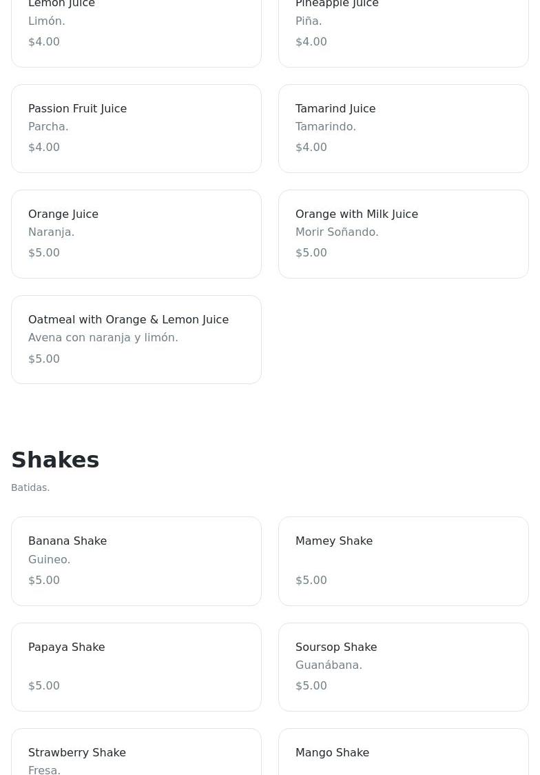Screen dimensions: 540x775
Task: Select Orange with Milk Juice
Action: [403, 234]
